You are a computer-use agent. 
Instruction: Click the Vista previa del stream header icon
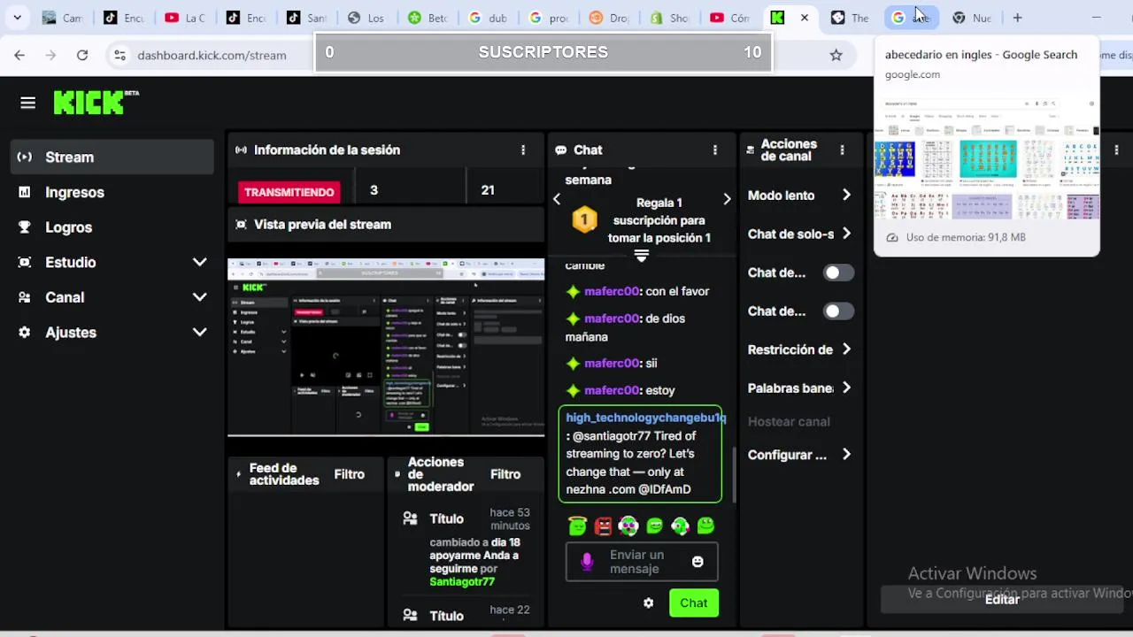241,225
